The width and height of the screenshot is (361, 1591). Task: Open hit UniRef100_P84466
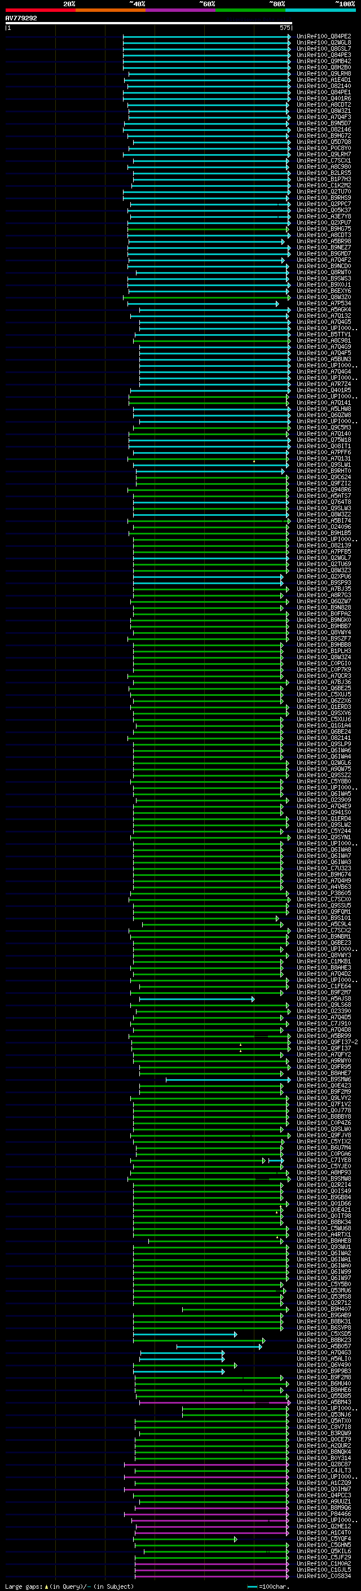[x=323, y=1514]
